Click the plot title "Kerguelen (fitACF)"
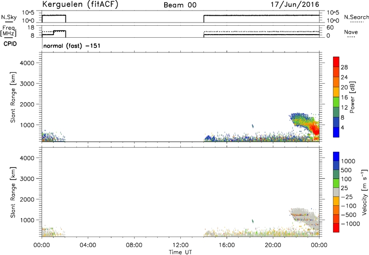 pos(80,5)
